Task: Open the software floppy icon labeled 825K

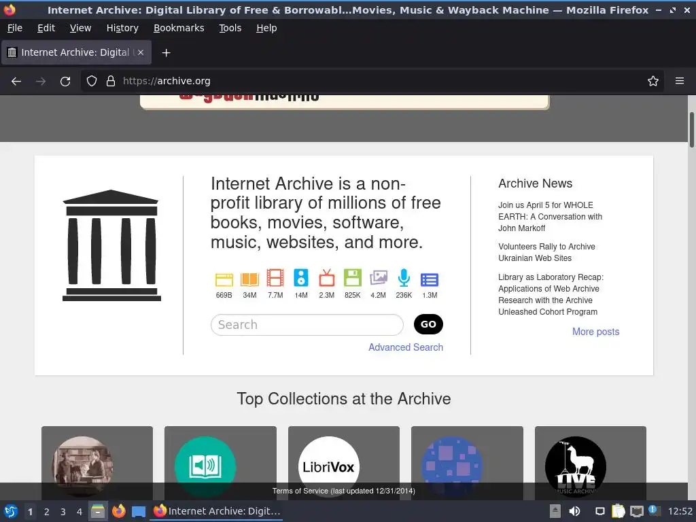Action: (353, 278)
